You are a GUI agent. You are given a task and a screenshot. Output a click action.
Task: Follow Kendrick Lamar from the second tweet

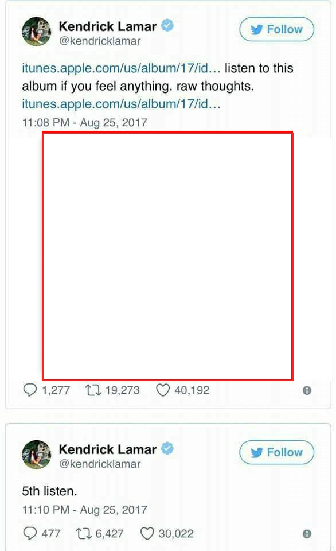(277, 452)
